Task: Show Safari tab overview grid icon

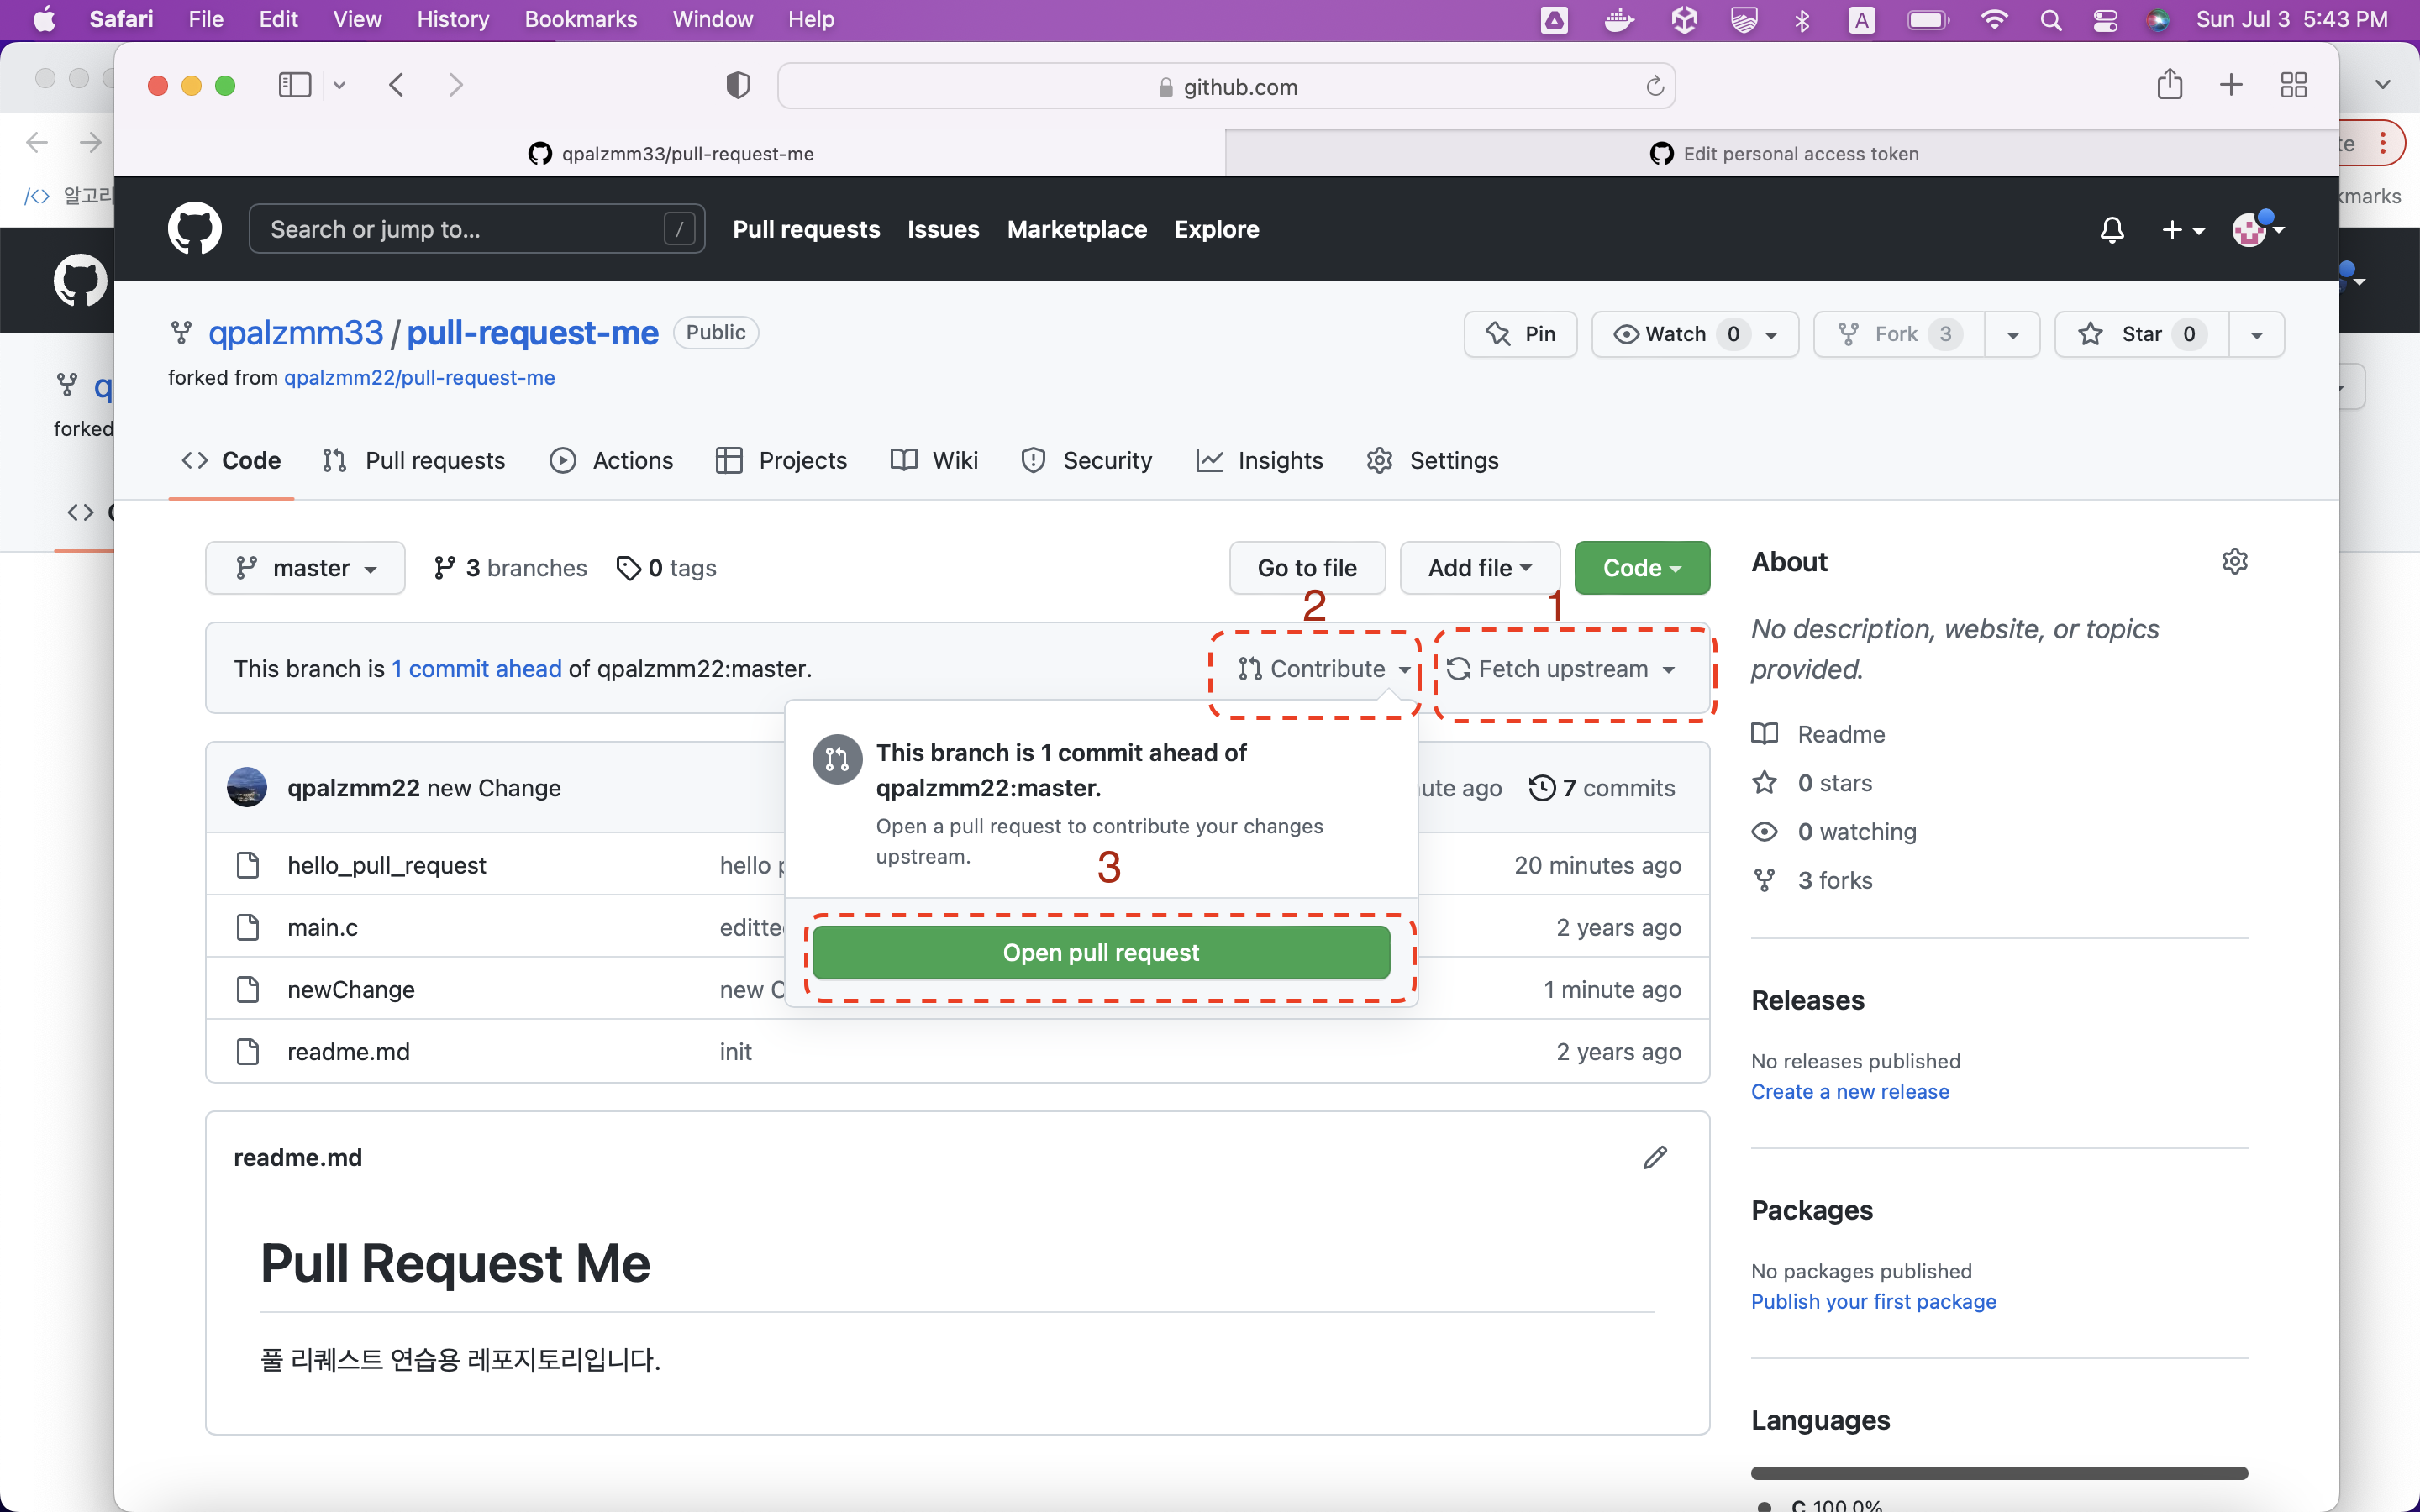Action: (x=2293, y=85)
